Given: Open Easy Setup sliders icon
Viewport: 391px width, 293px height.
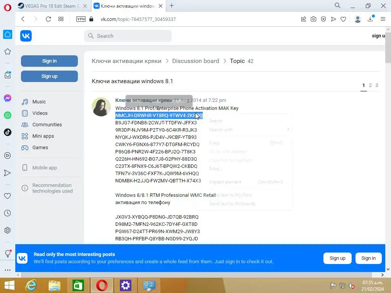Looking at the screenshot, I should coord(383,19).
